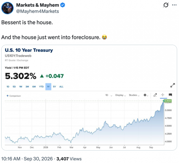The height and width of the screenshot is (163, 179).
Task: Add a Comparison to the chart
Action: (14, 96)
